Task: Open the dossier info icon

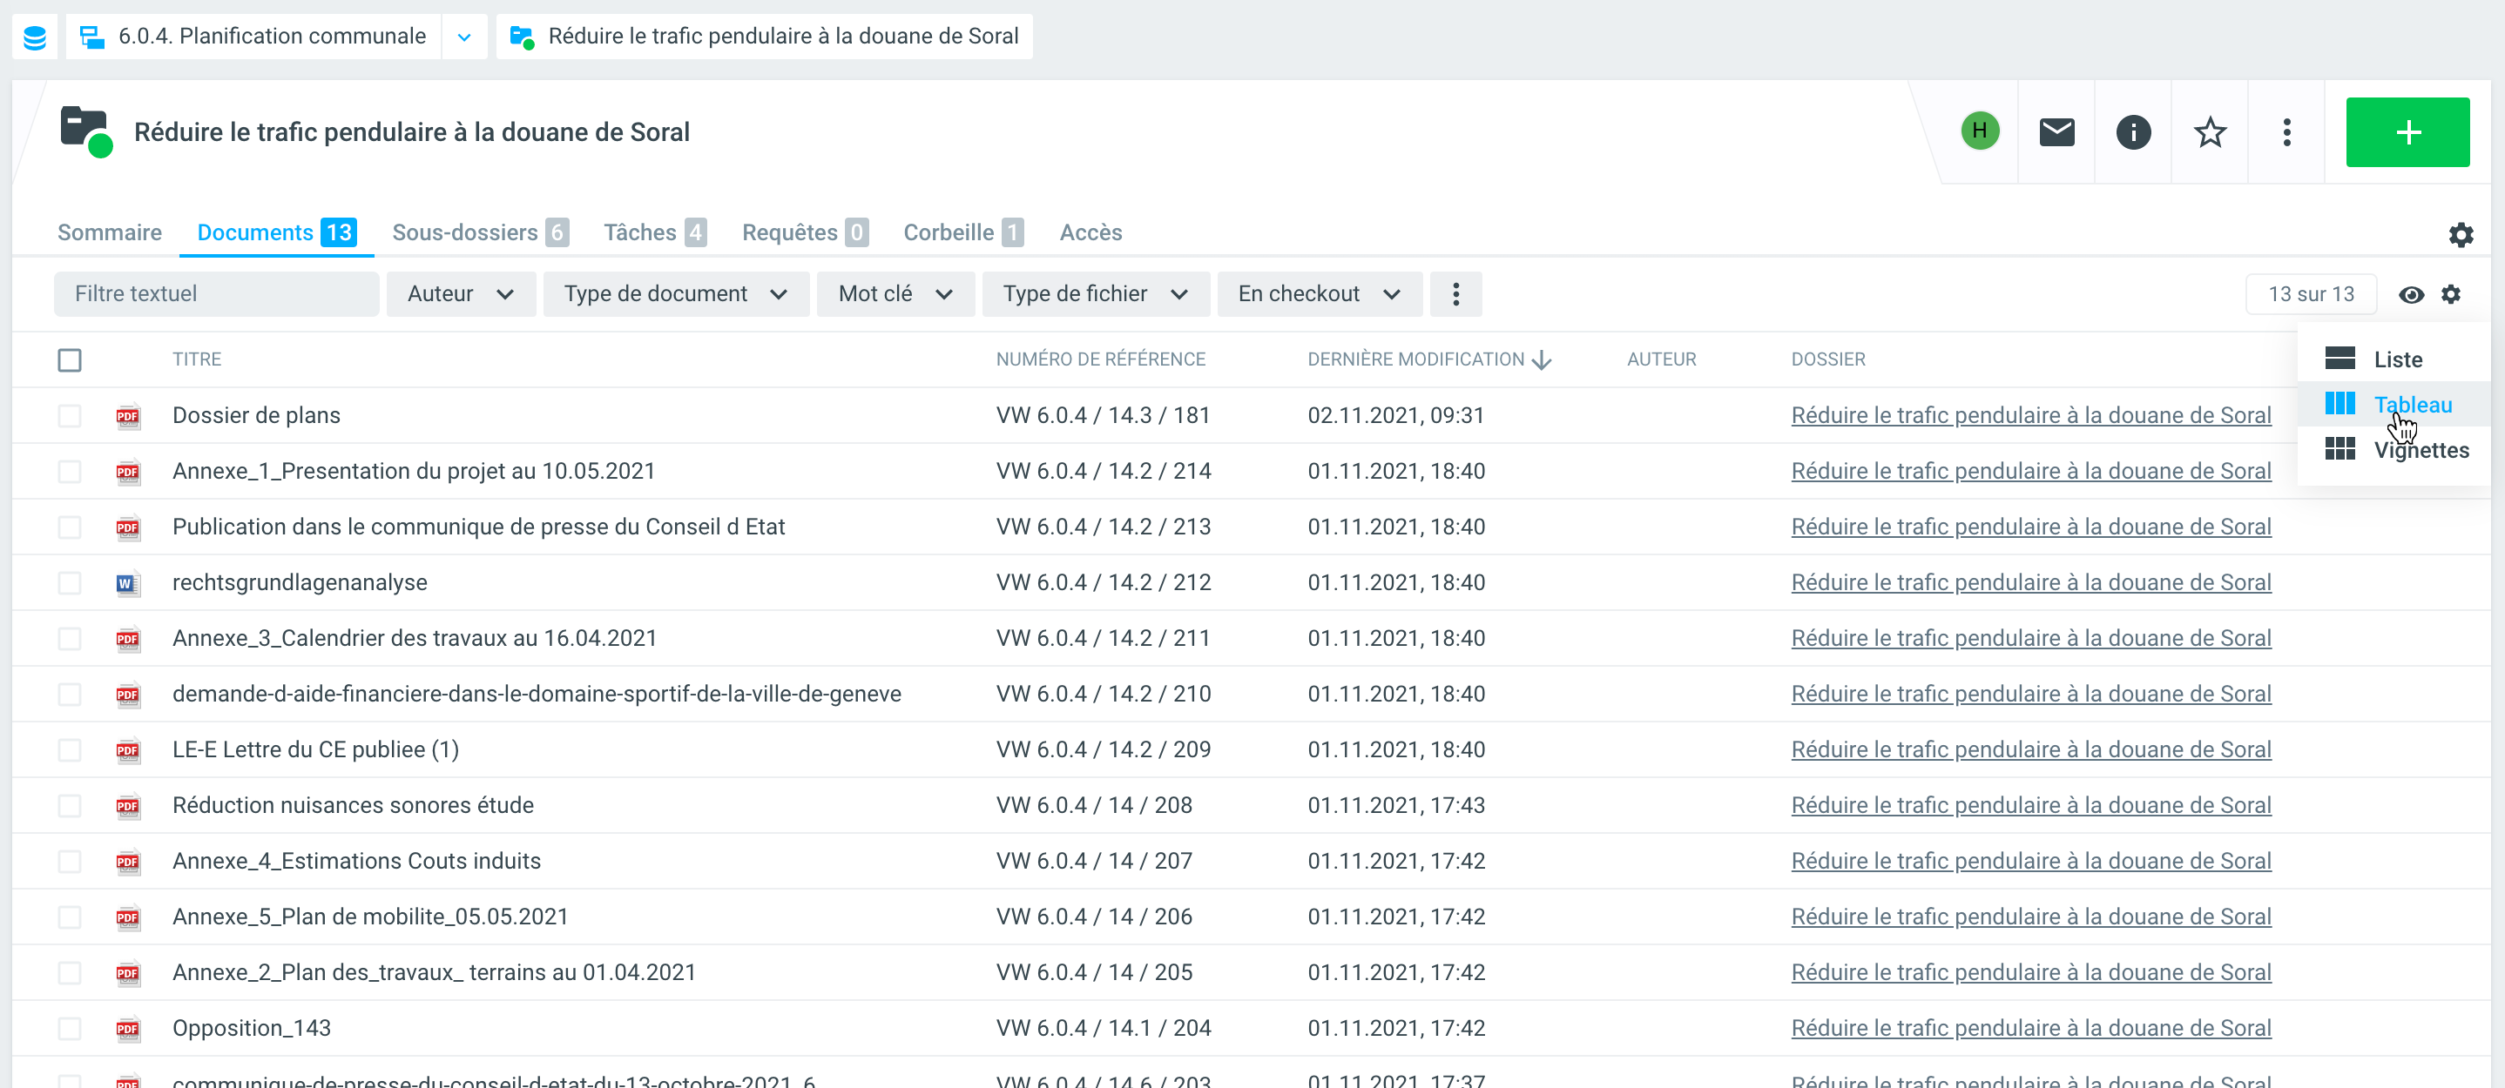Action: tap(2132, 132)
